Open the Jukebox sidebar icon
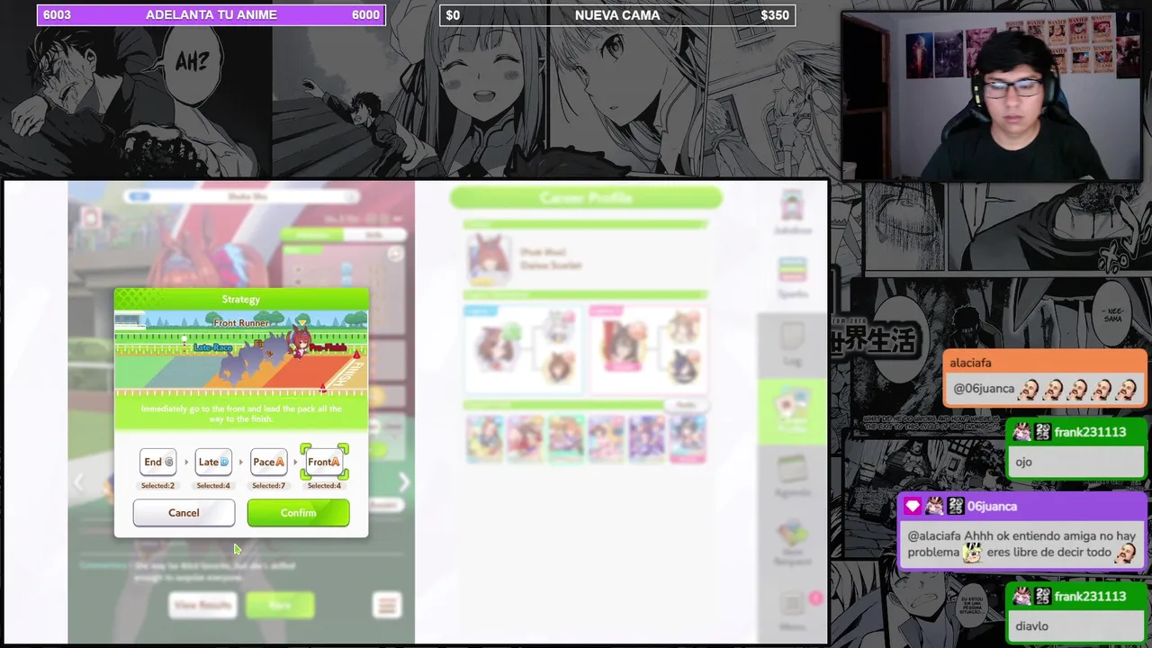 [792, 212]
